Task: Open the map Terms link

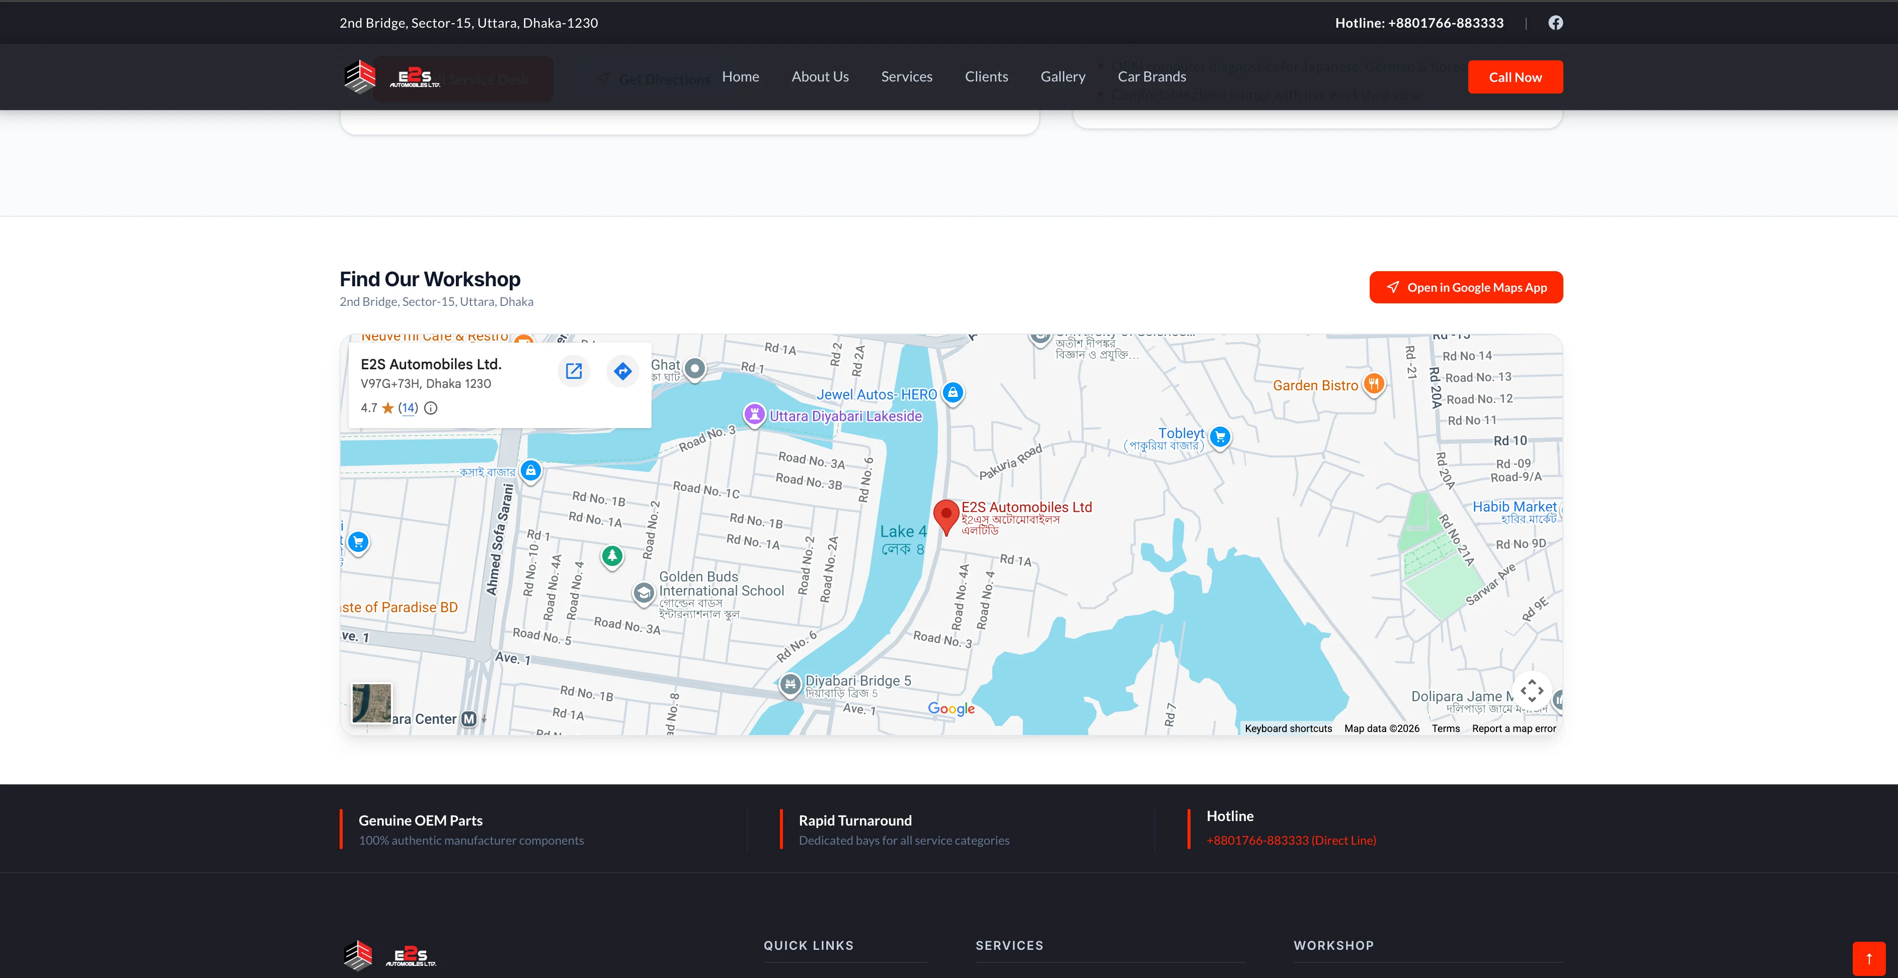Action: tap(1445, 728)
